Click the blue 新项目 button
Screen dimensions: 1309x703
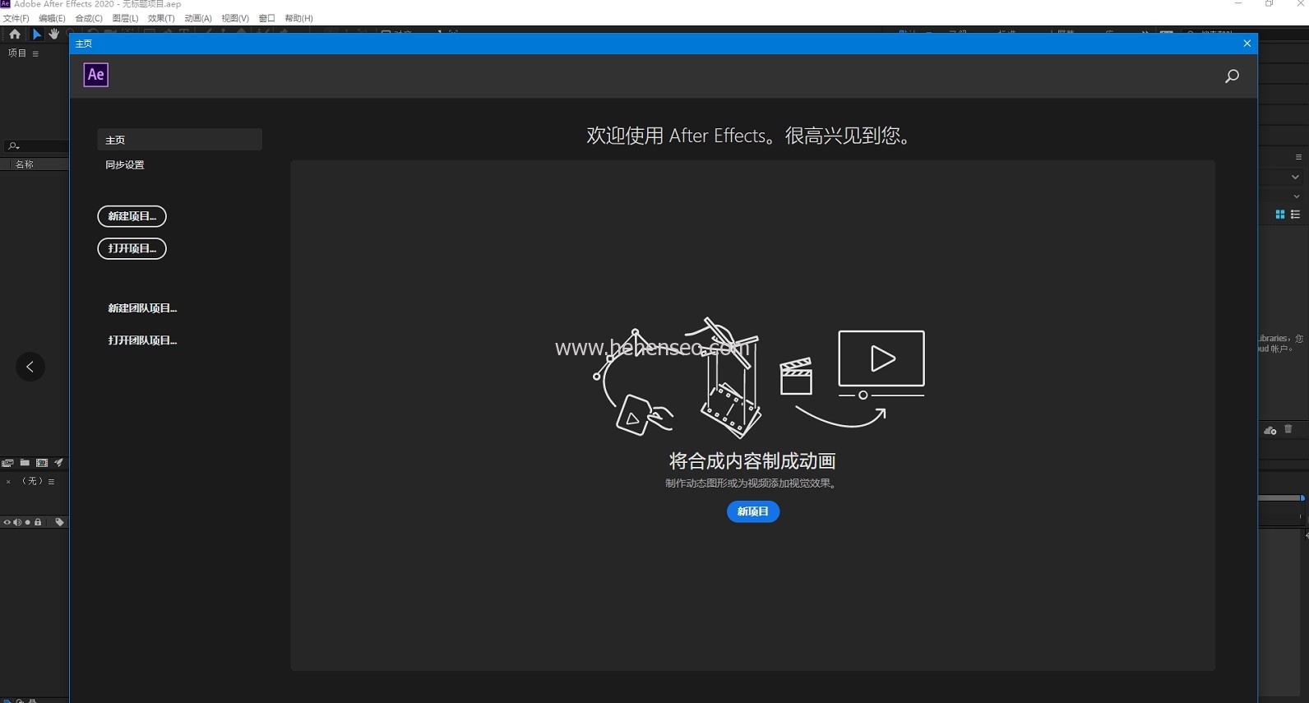[753, 511]
